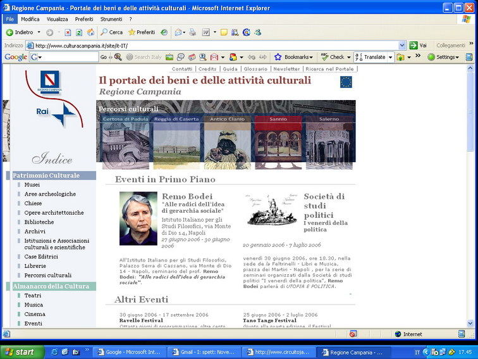Click the Google toolbar image search icon
Image resolution: width=478 pixels, height=359 pixels.
(x=169, y=57)
